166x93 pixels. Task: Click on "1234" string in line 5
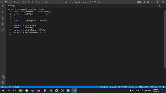[x=43, y=21]
